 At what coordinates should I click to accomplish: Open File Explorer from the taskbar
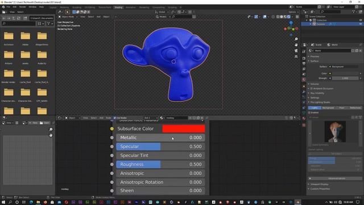(x=38, y=202)
